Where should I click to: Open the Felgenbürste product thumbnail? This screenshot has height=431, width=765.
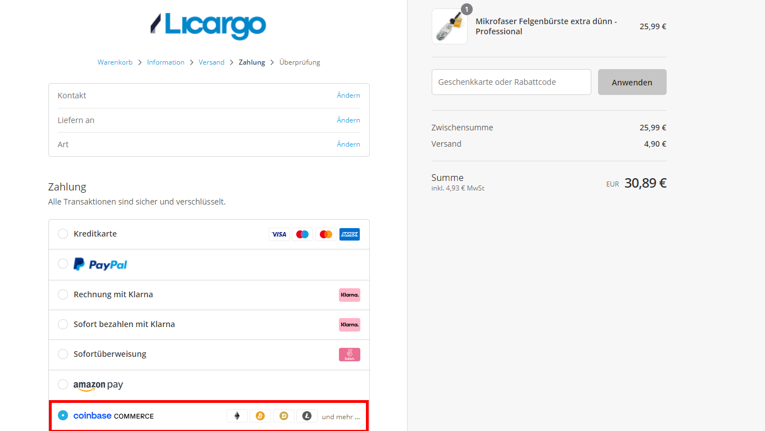450,26
